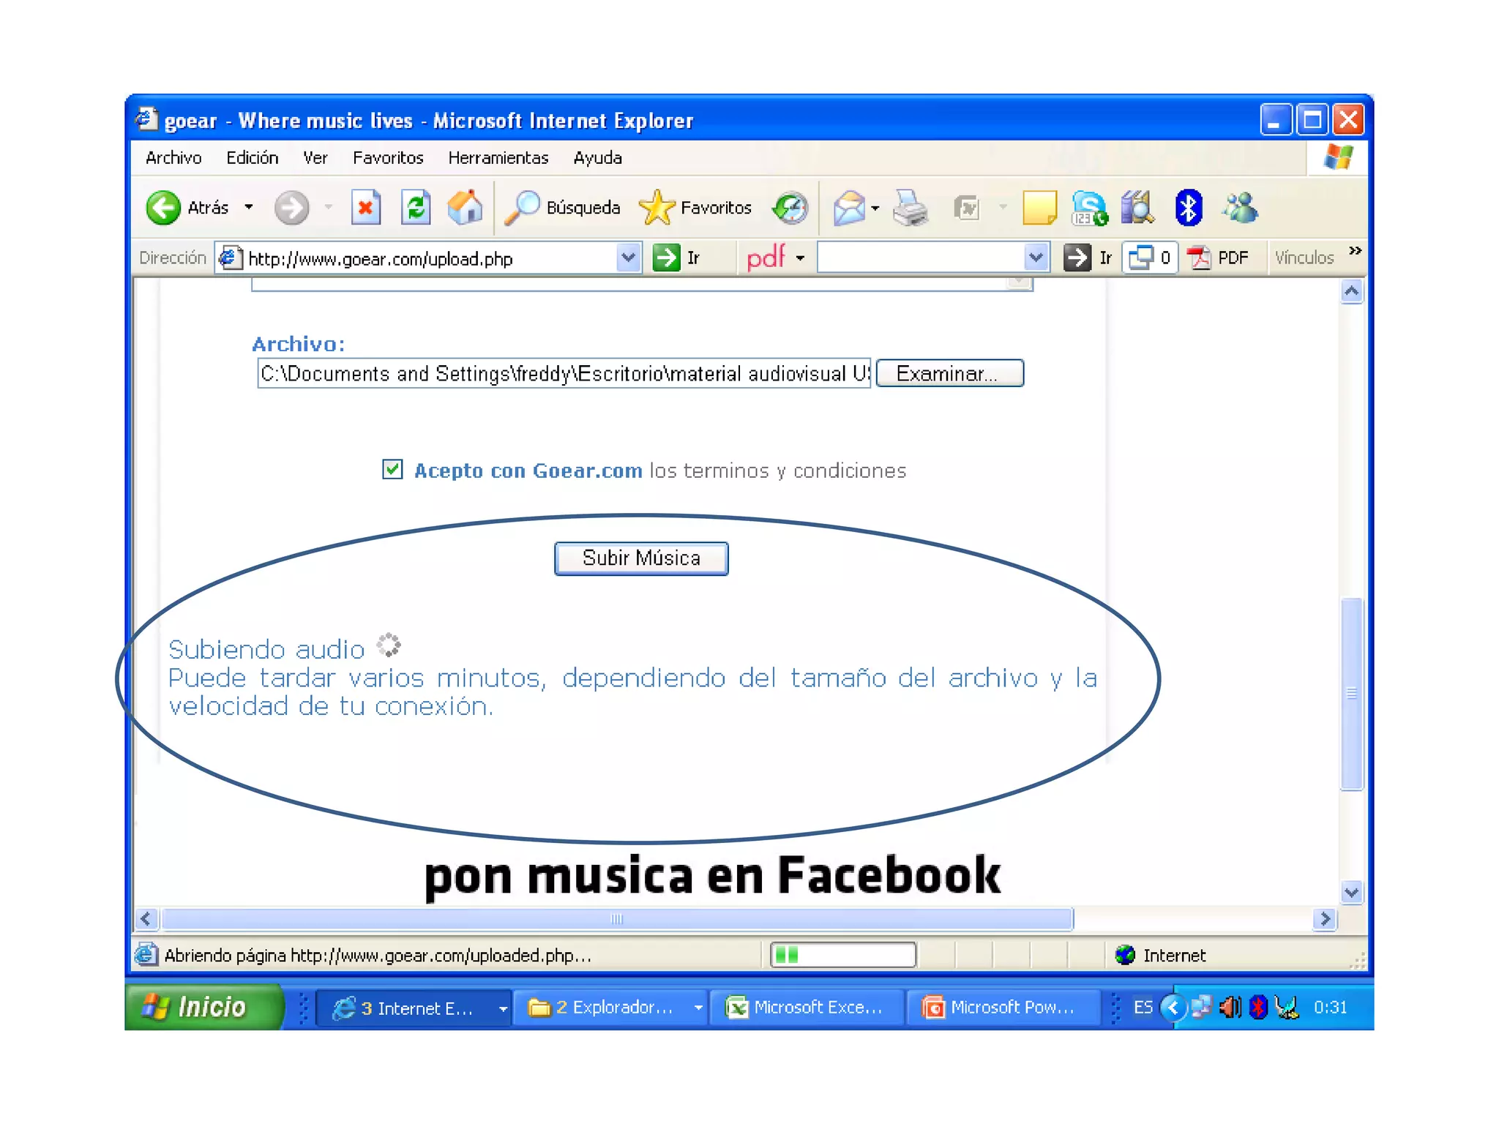Click the address URL field
Image resolution: width=1499 pixels, height=1124 pixels.
(x=428, y=258)
